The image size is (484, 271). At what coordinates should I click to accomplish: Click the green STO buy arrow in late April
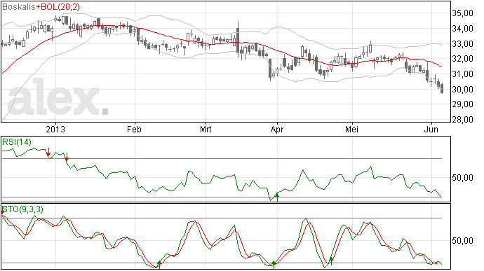tap(331, 260)
